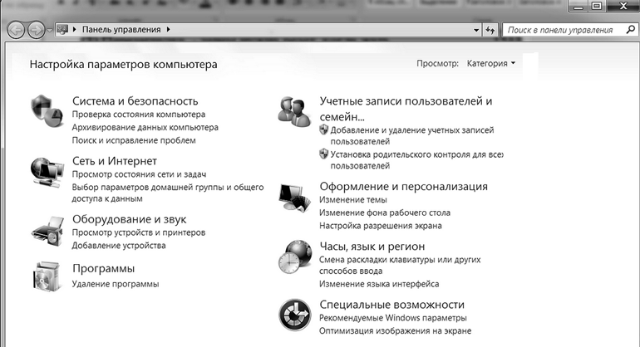Open the Ease of Access round icon
Image resolution: width=640 pixels, height=347 pixels.
[295, 315]
